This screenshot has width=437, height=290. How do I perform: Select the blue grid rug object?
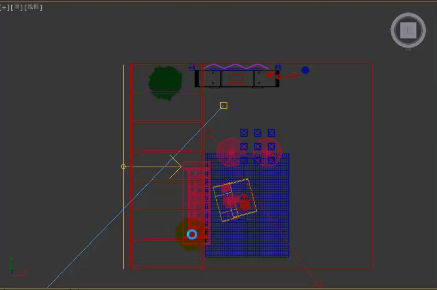point(269,238)
